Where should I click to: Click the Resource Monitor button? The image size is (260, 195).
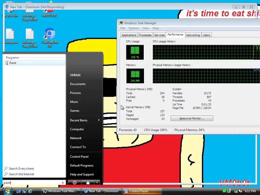pos(192,118)
